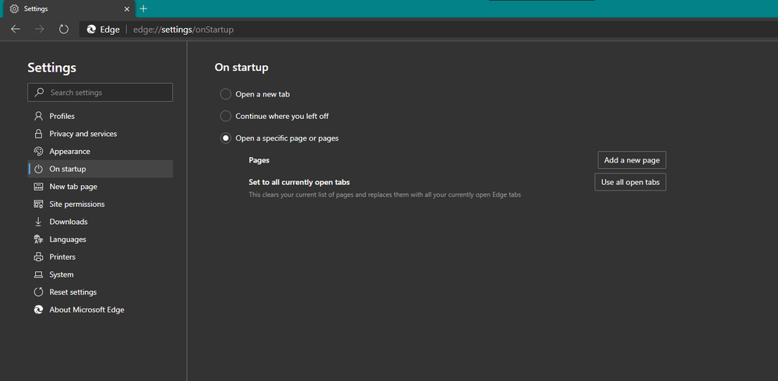This screenshot has width=778, height=381.
Task: Reload the page with refresh icon
Action: pos(64,30)
